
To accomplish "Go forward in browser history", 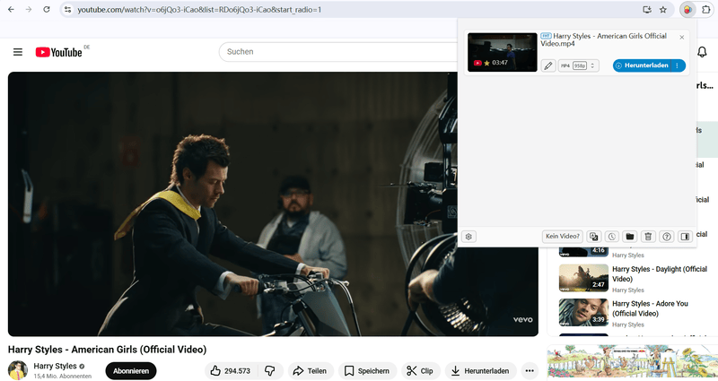I will click(29, 9).
